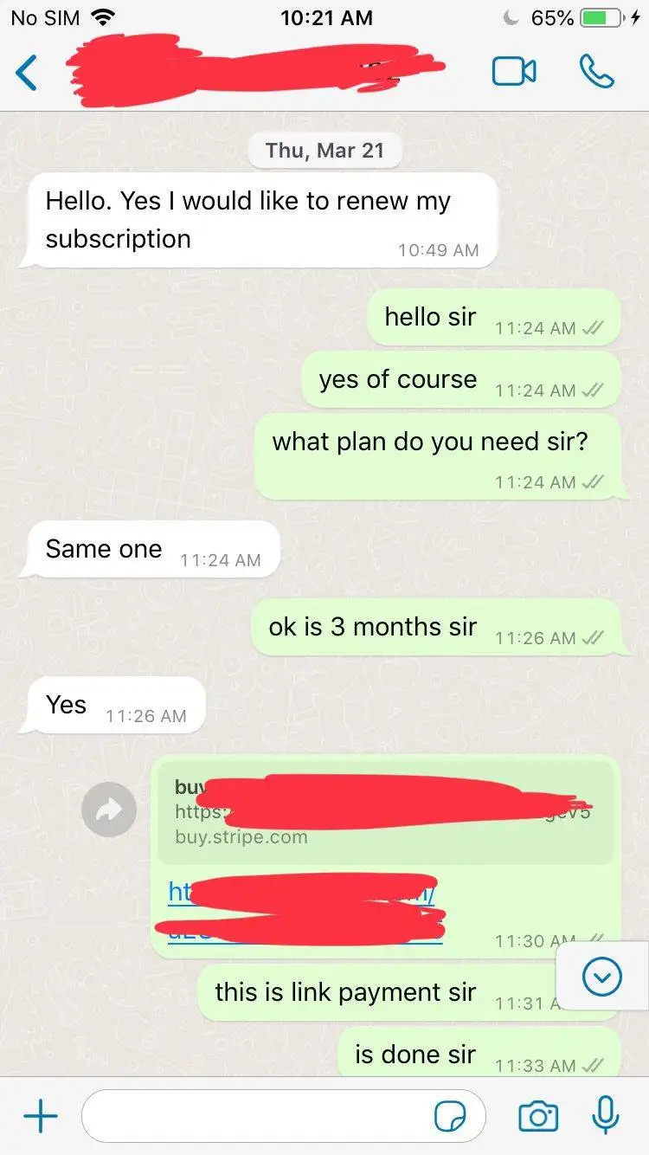649x1155 pixels.
Task: Tap the microphone to record voice message
Action: click(x=606, y=1116)
